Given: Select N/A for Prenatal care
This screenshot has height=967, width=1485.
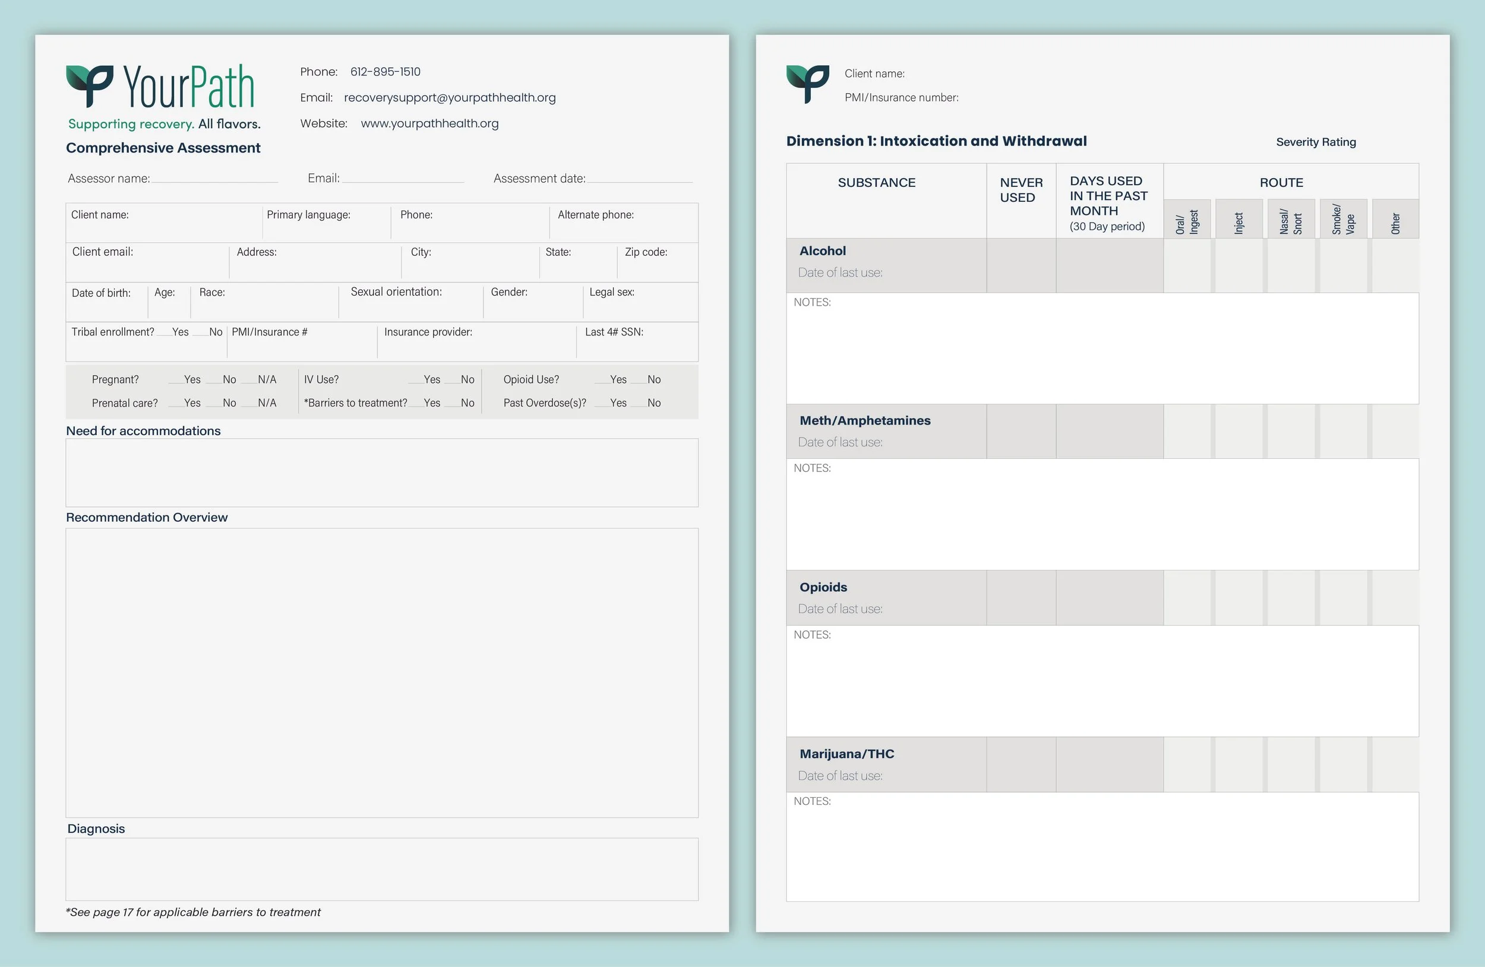Looking at the screenshot, I should [x=250, y=404].
